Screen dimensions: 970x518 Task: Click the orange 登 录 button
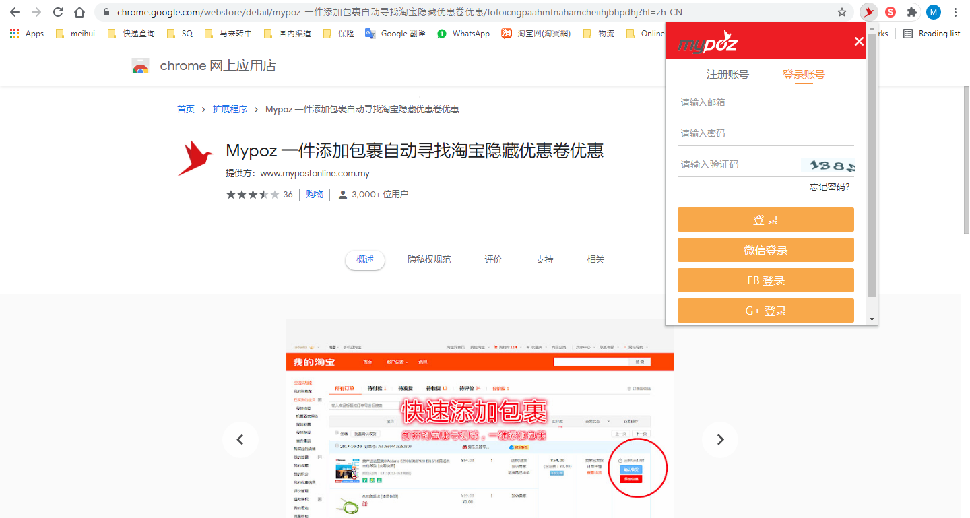coord(766,220)
